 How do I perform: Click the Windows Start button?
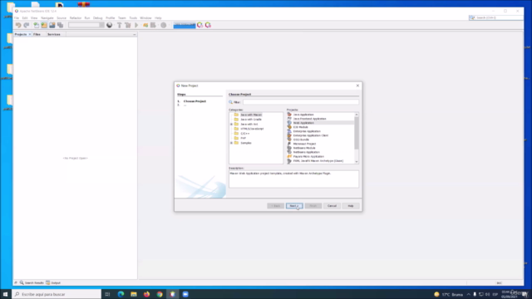click(6, 294)
